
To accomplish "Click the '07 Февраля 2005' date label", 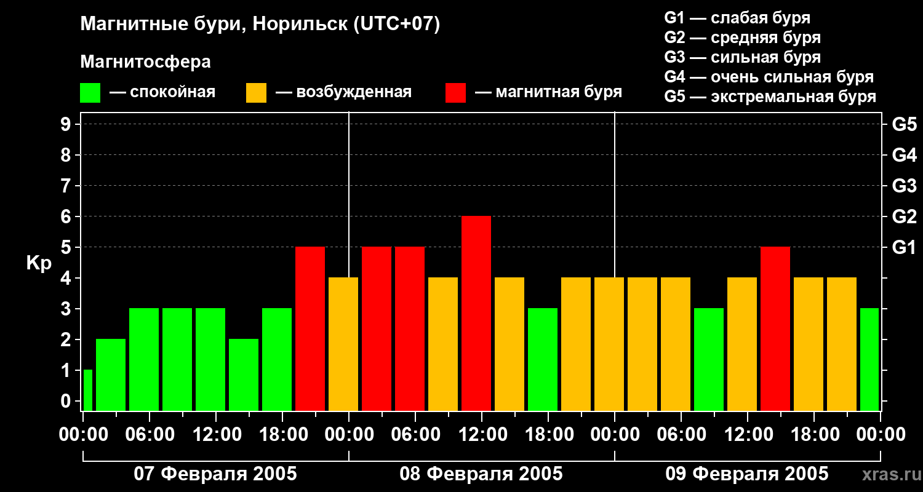I will 215,474.
